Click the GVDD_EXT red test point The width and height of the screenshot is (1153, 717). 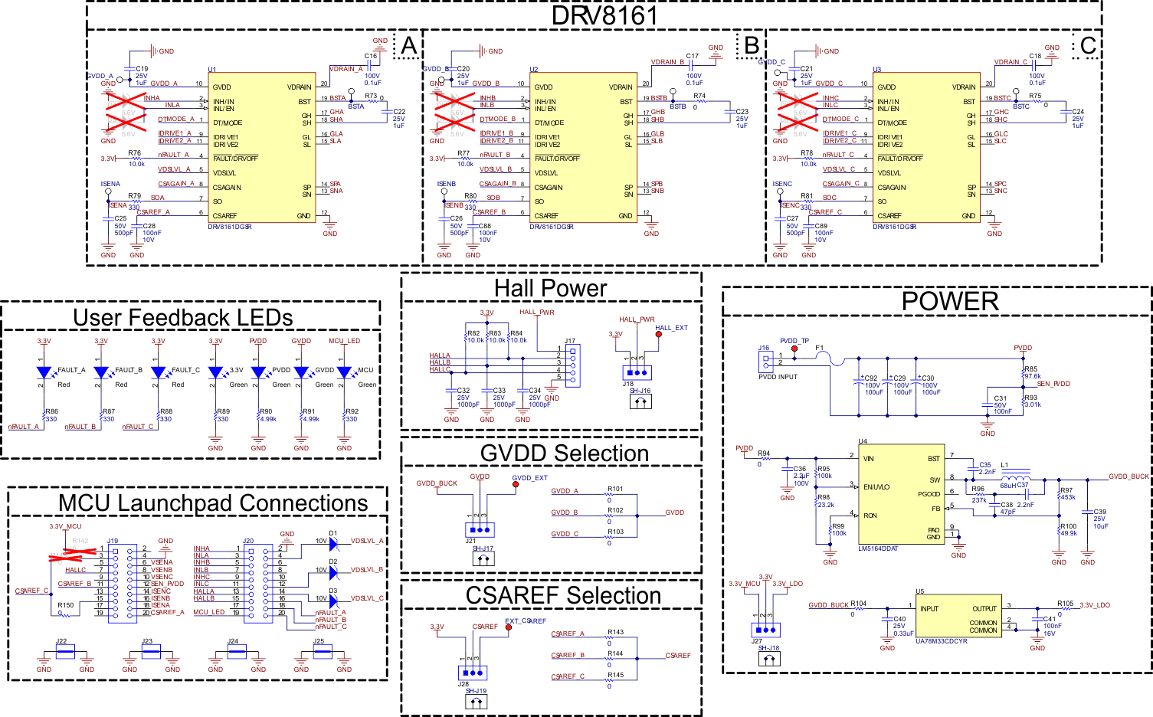tap(516, 484)
